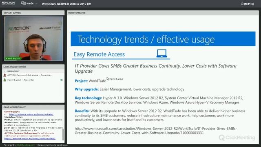Image resolution: width=261 pixels, height=147 pixels.
Task: Click the ACTION logo in the top bar
Action: pos(9,3)
